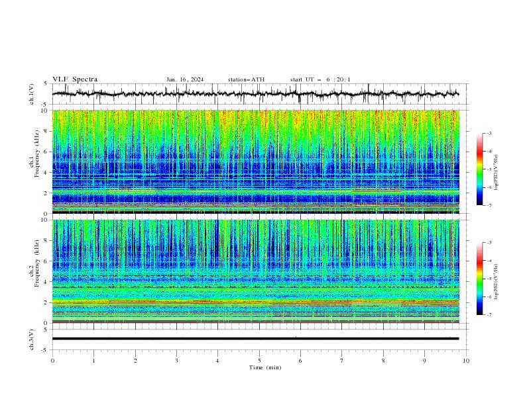Click the "Jan. 16, 2024" date text
The height and width of the screenshot is (405, 525).
click(185, 79)
